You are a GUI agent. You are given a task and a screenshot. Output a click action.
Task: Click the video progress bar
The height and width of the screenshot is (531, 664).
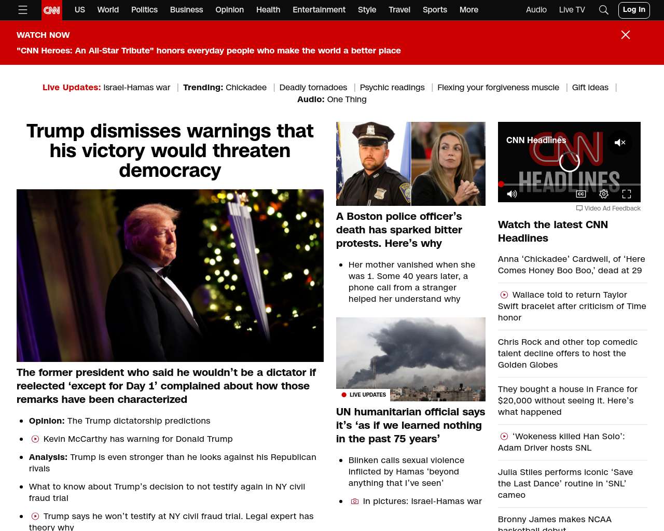(569, 184)
